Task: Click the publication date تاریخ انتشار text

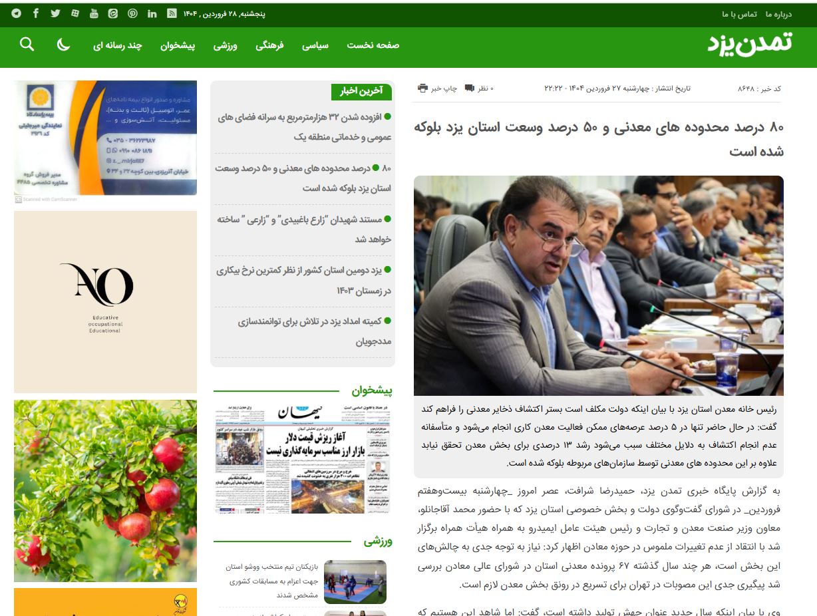Action: pos(617,88)
